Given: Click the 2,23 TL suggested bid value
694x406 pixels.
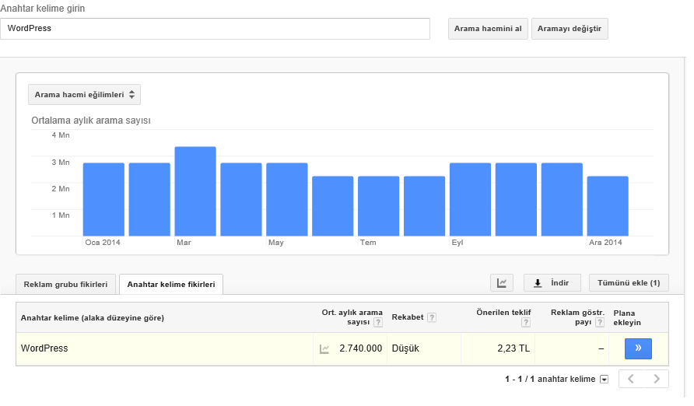Looking at the screenshot, I should click(513, 348).
